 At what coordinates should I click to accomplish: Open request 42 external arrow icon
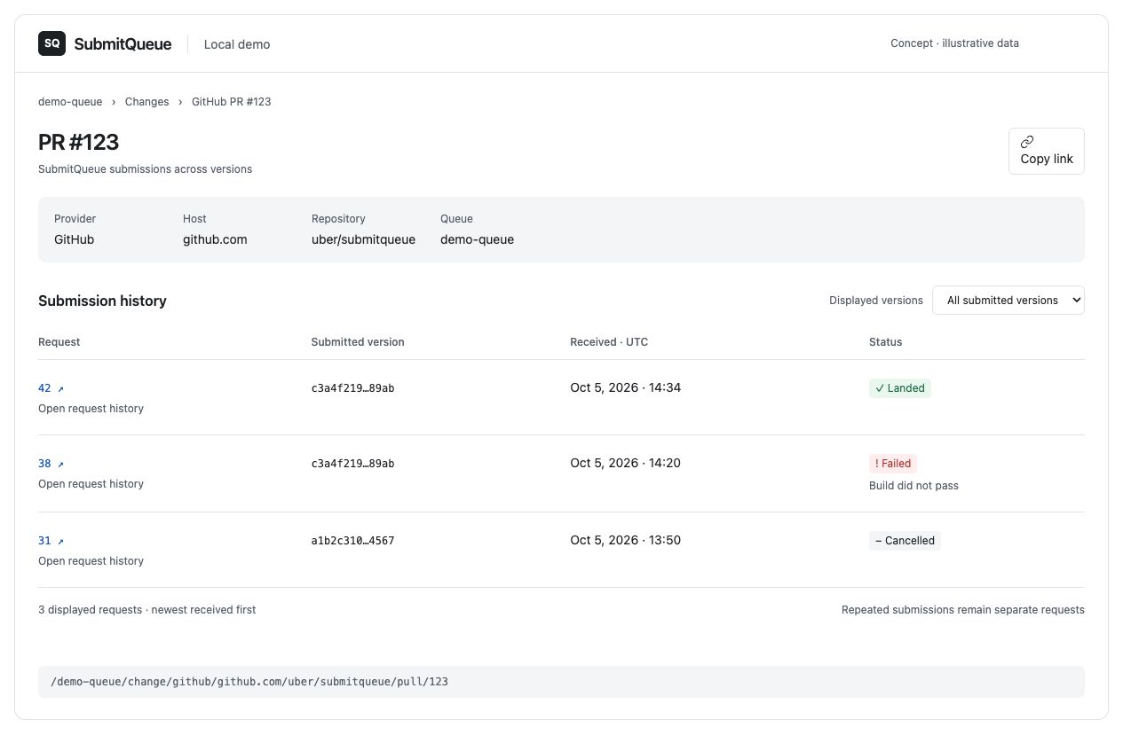tap(60, 388)
